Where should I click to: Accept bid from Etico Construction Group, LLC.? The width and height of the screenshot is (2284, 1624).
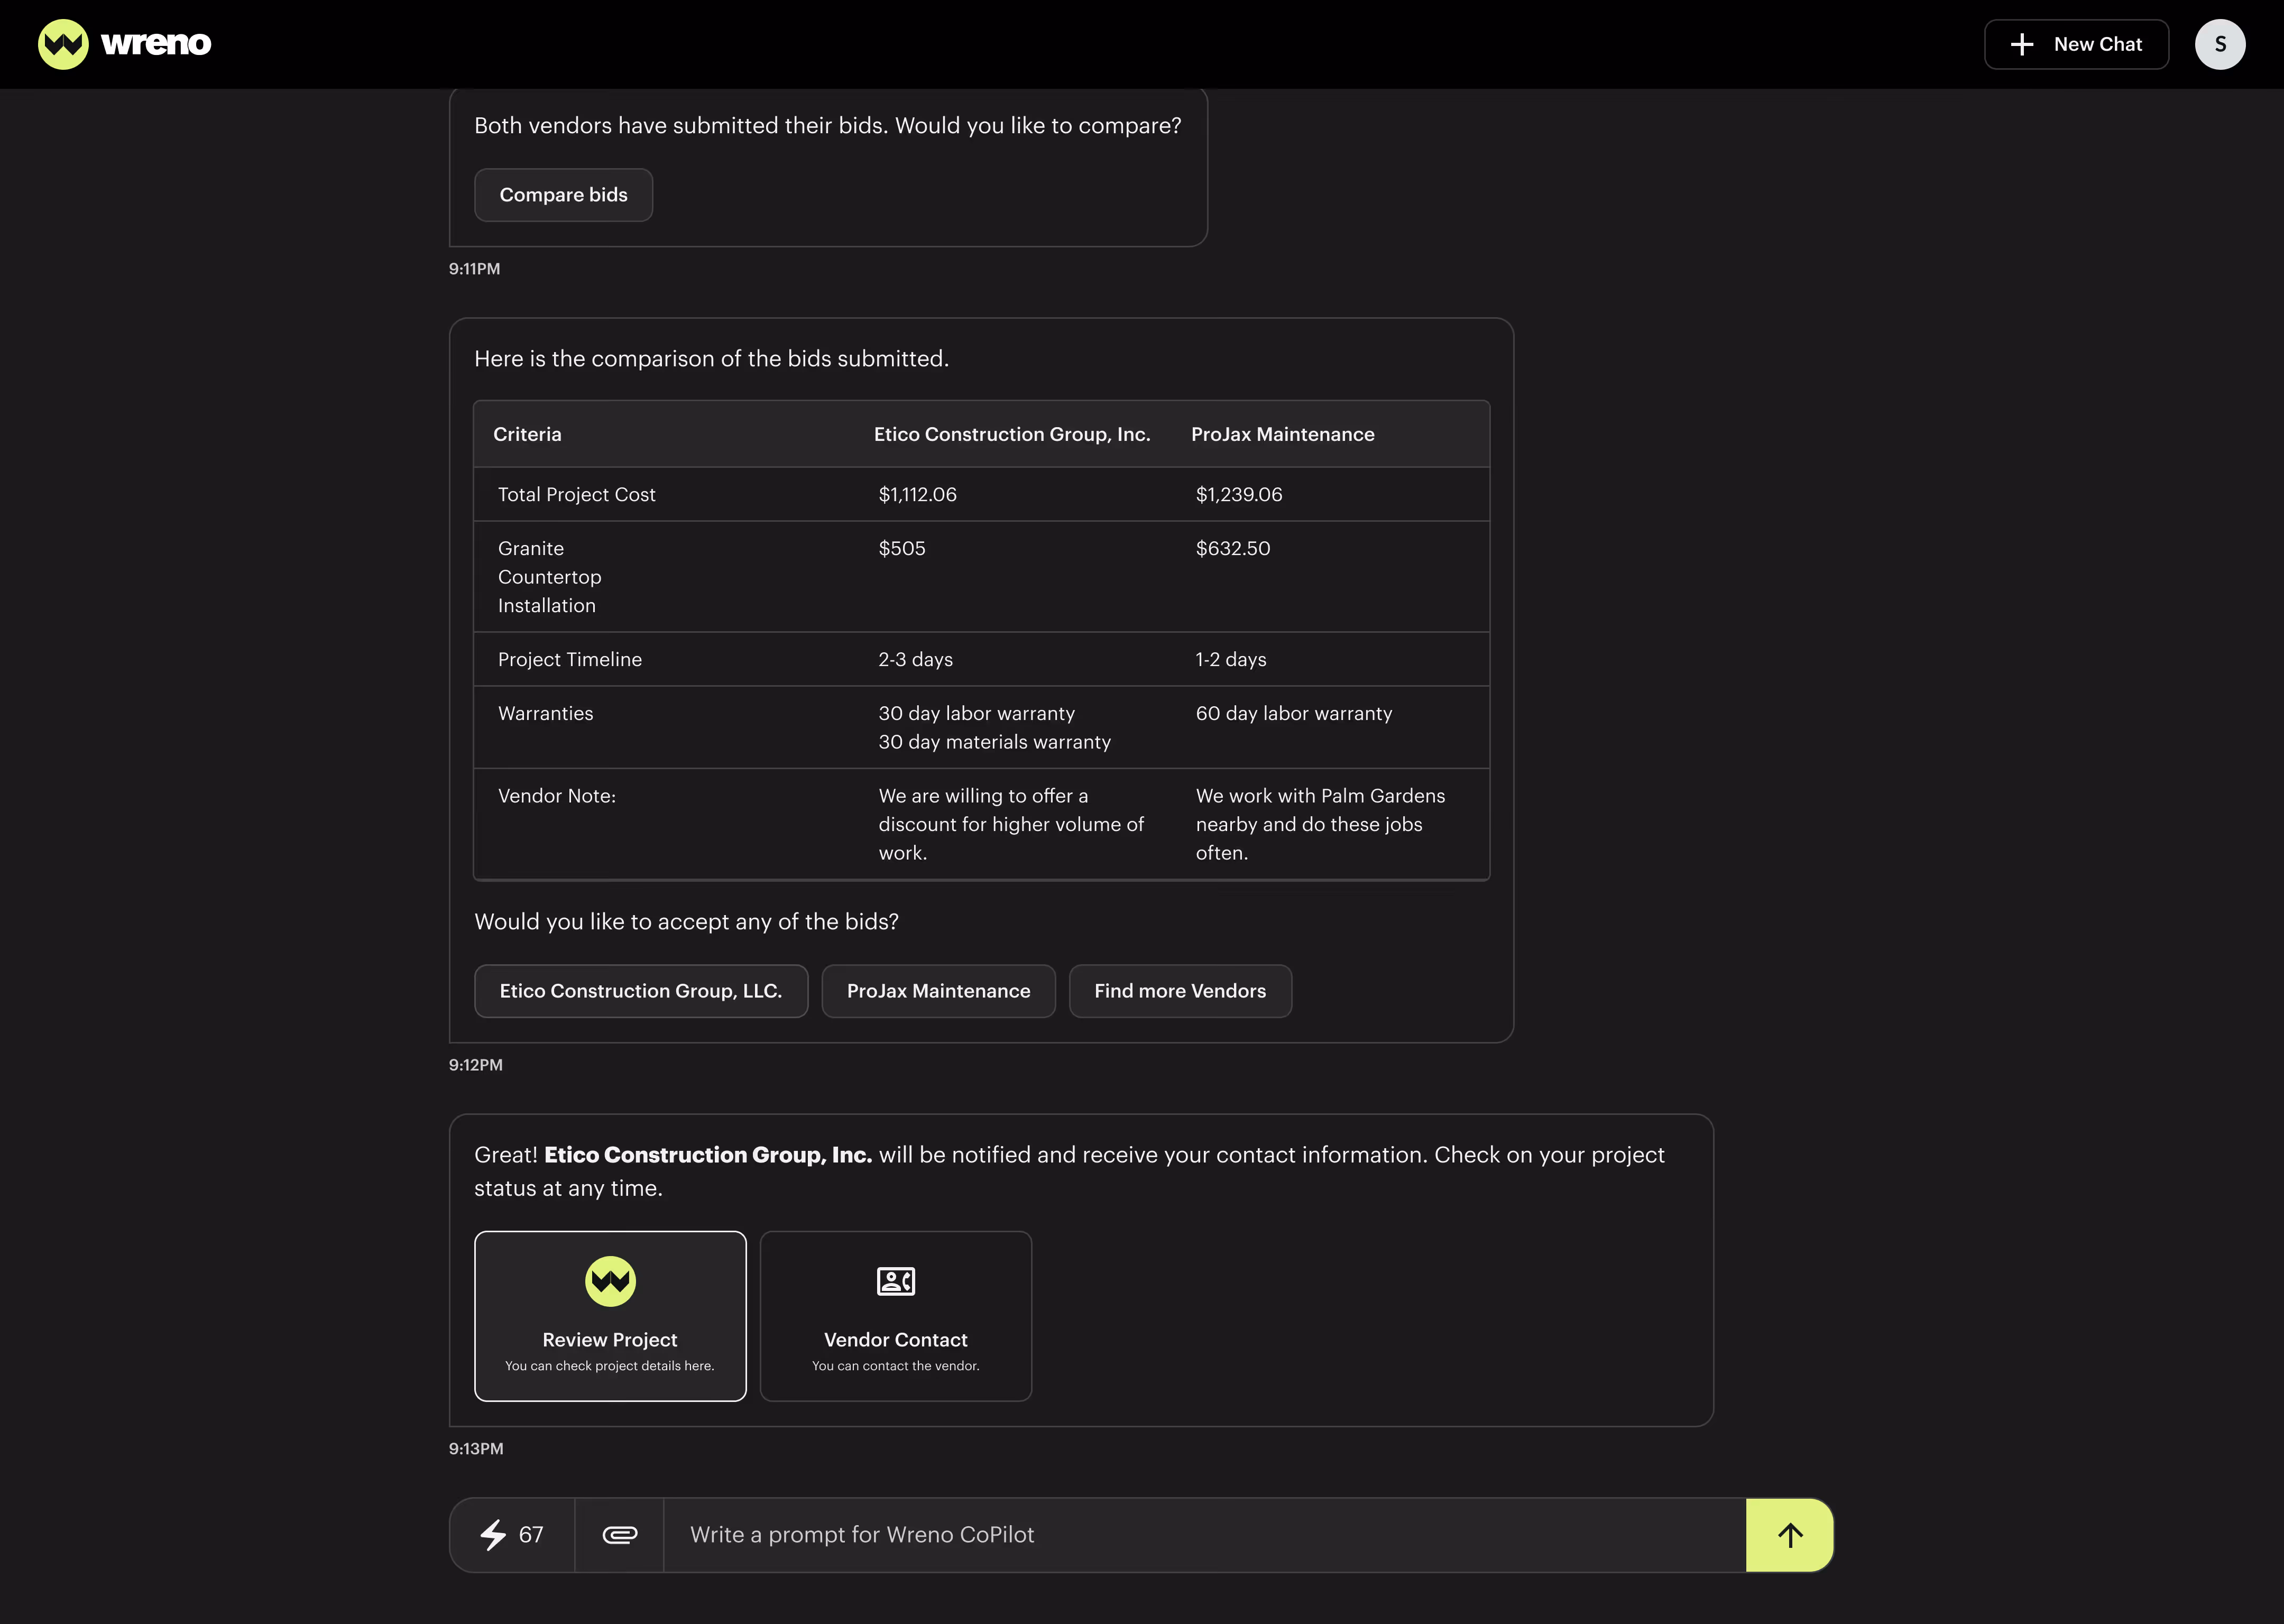click(x=641, y=991)
